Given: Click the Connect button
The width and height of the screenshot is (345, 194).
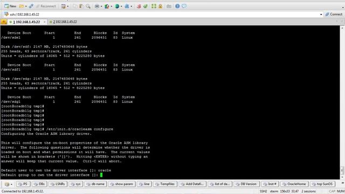Looking at the screenshot, I should [334, 14].
